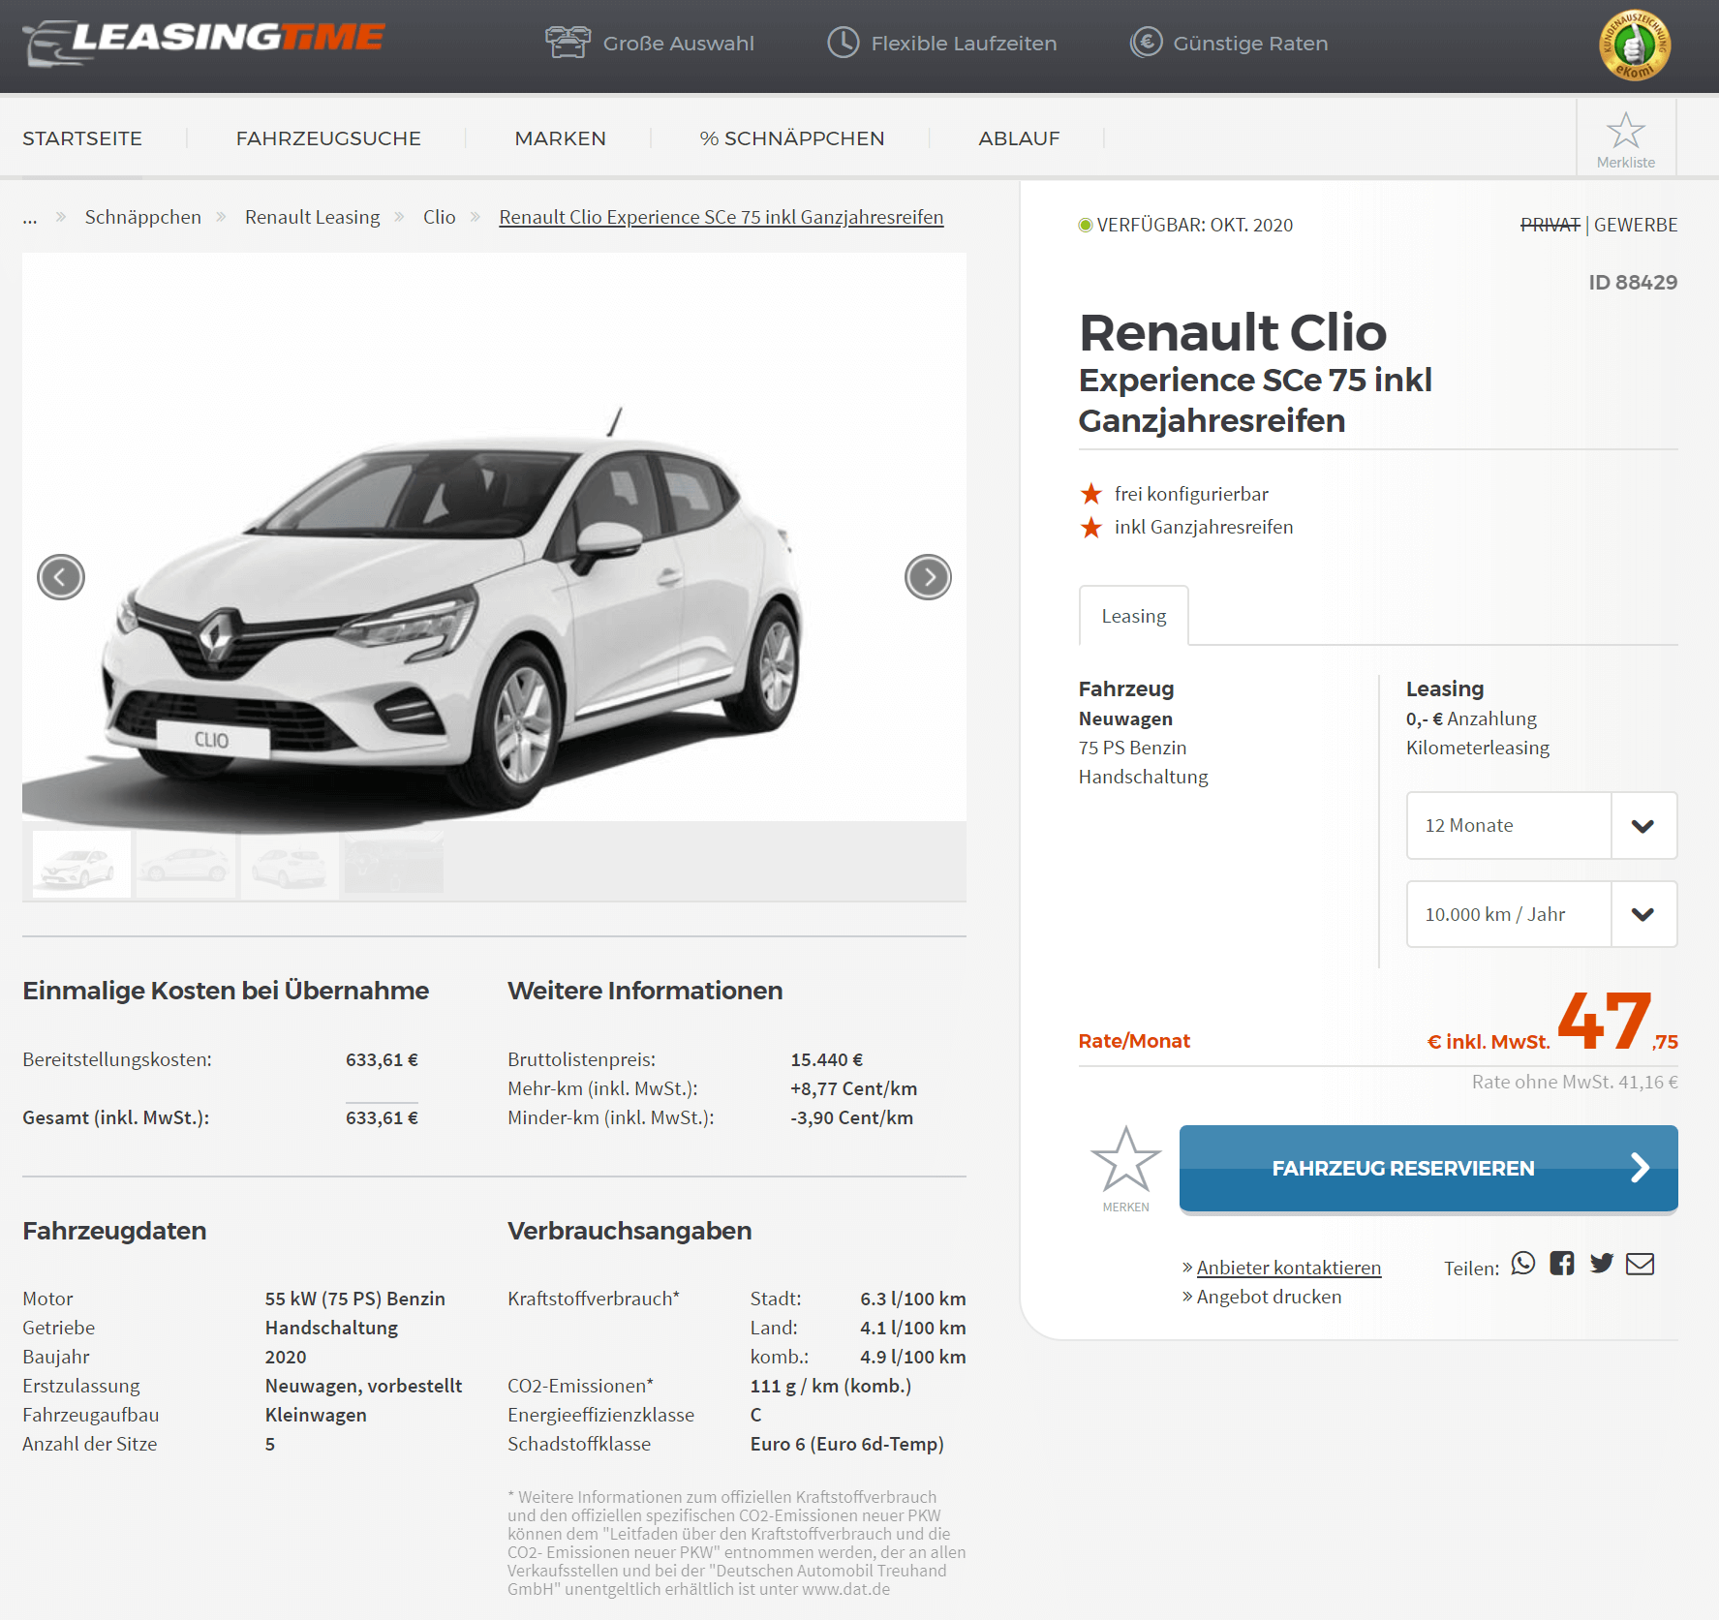Image resolution: width=1719 pixels, height=1620 pixels.
Task: Click Neuwagen, vorbestellt value
Action: click(364, 1386)
